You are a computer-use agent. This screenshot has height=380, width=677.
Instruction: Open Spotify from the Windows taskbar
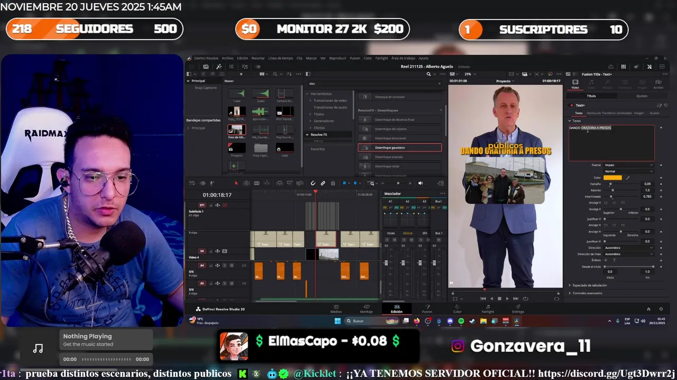click(x=461, y=321)
